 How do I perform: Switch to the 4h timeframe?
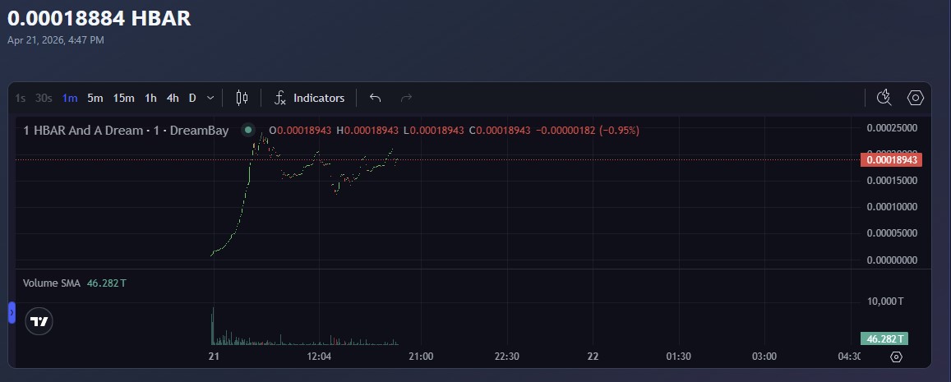pos(173,99)
